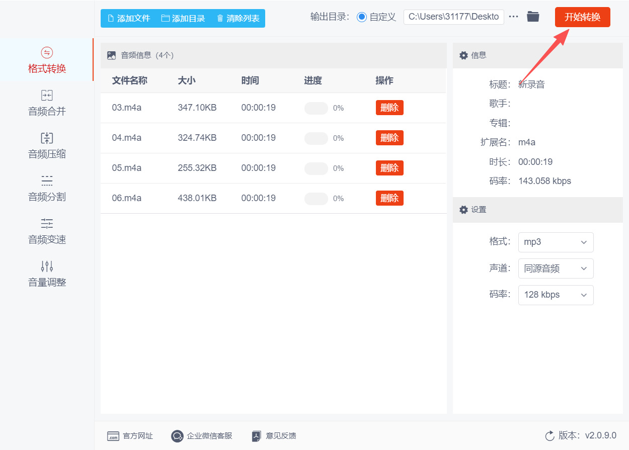The height and width of the screenshot is (450, 629).
Task: Select file name 05.m4a
Action: tap(127, 168)
